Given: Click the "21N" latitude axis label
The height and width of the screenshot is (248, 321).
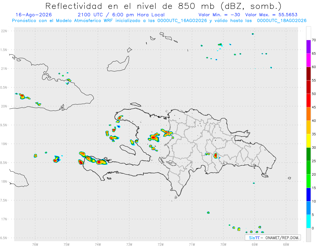Looking at the screenshot, I should [4, 69].
